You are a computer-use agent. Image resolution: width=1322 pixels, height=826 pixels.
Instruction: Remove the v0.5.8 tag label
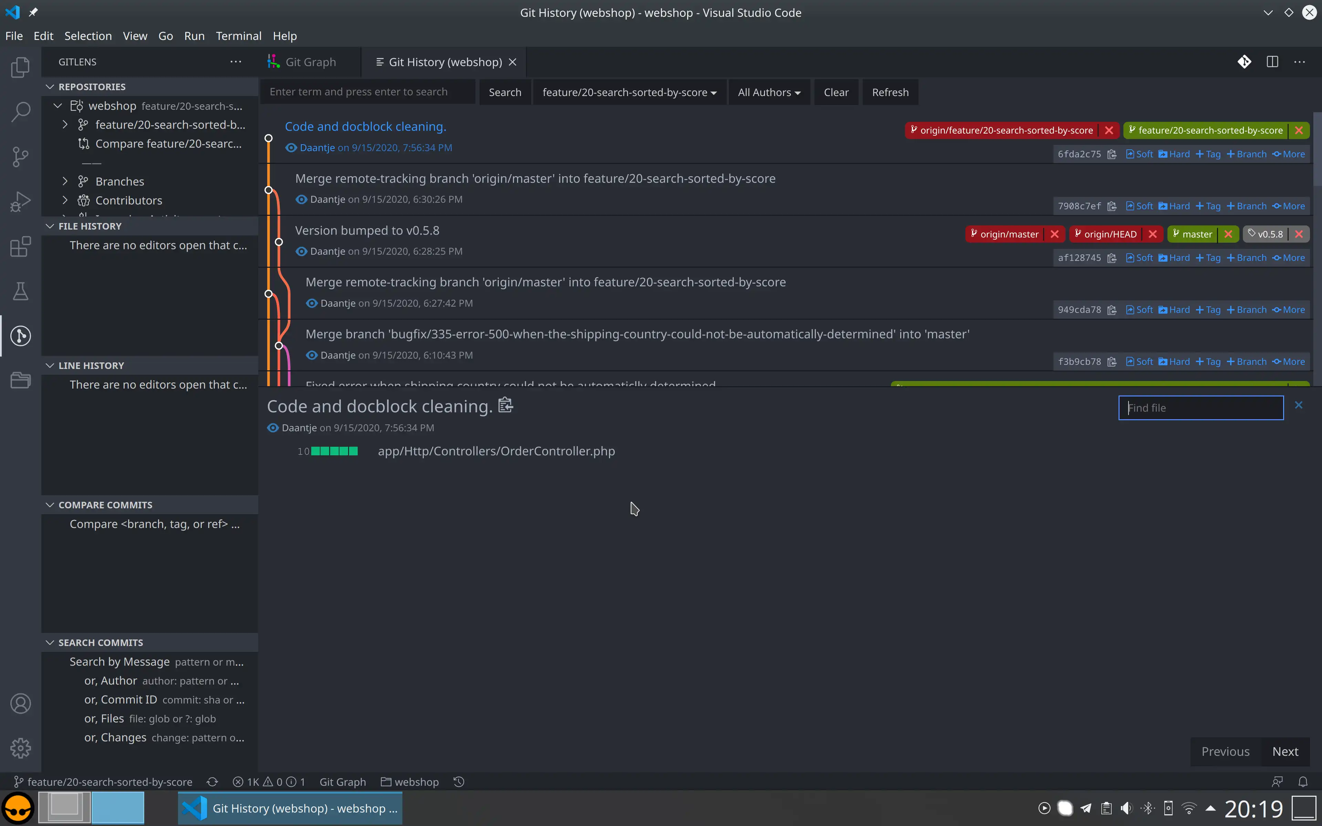tap(1299, 234)
